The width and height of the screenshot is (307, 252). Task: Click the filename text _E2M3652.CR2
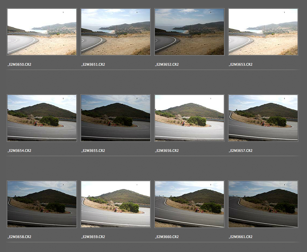tap(167, 65)
